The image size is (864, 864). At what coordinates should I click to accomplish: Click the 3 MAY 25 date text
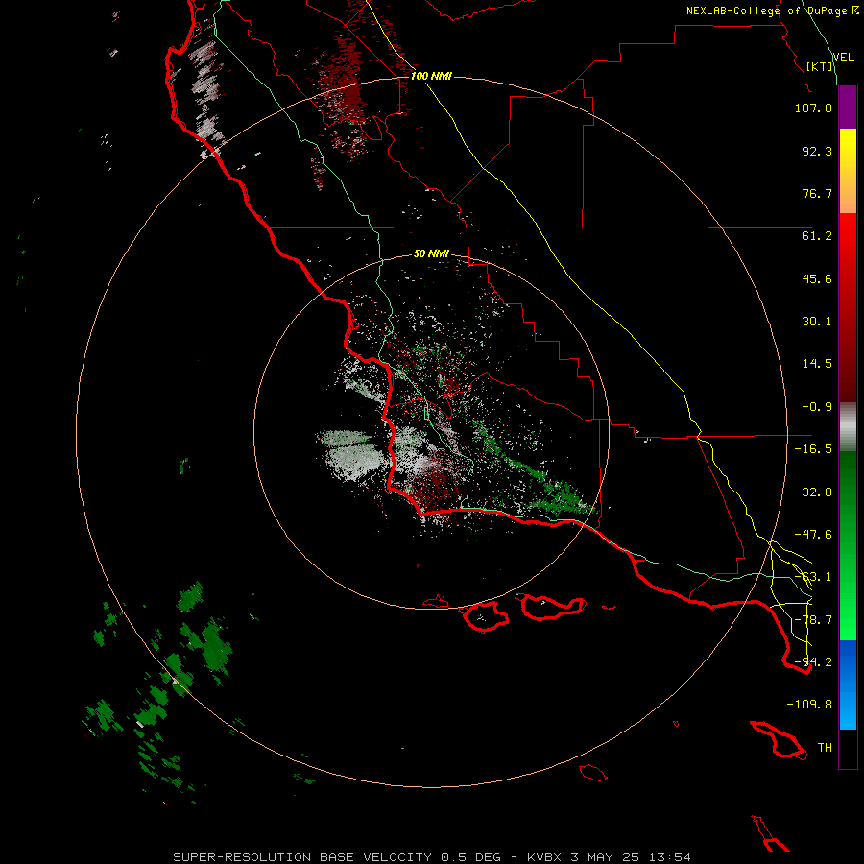(605, 857)
